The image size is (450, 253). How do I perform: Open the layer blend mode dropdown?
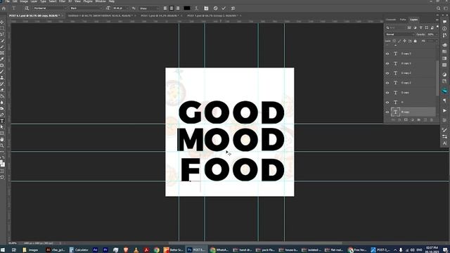pos(399,34)
